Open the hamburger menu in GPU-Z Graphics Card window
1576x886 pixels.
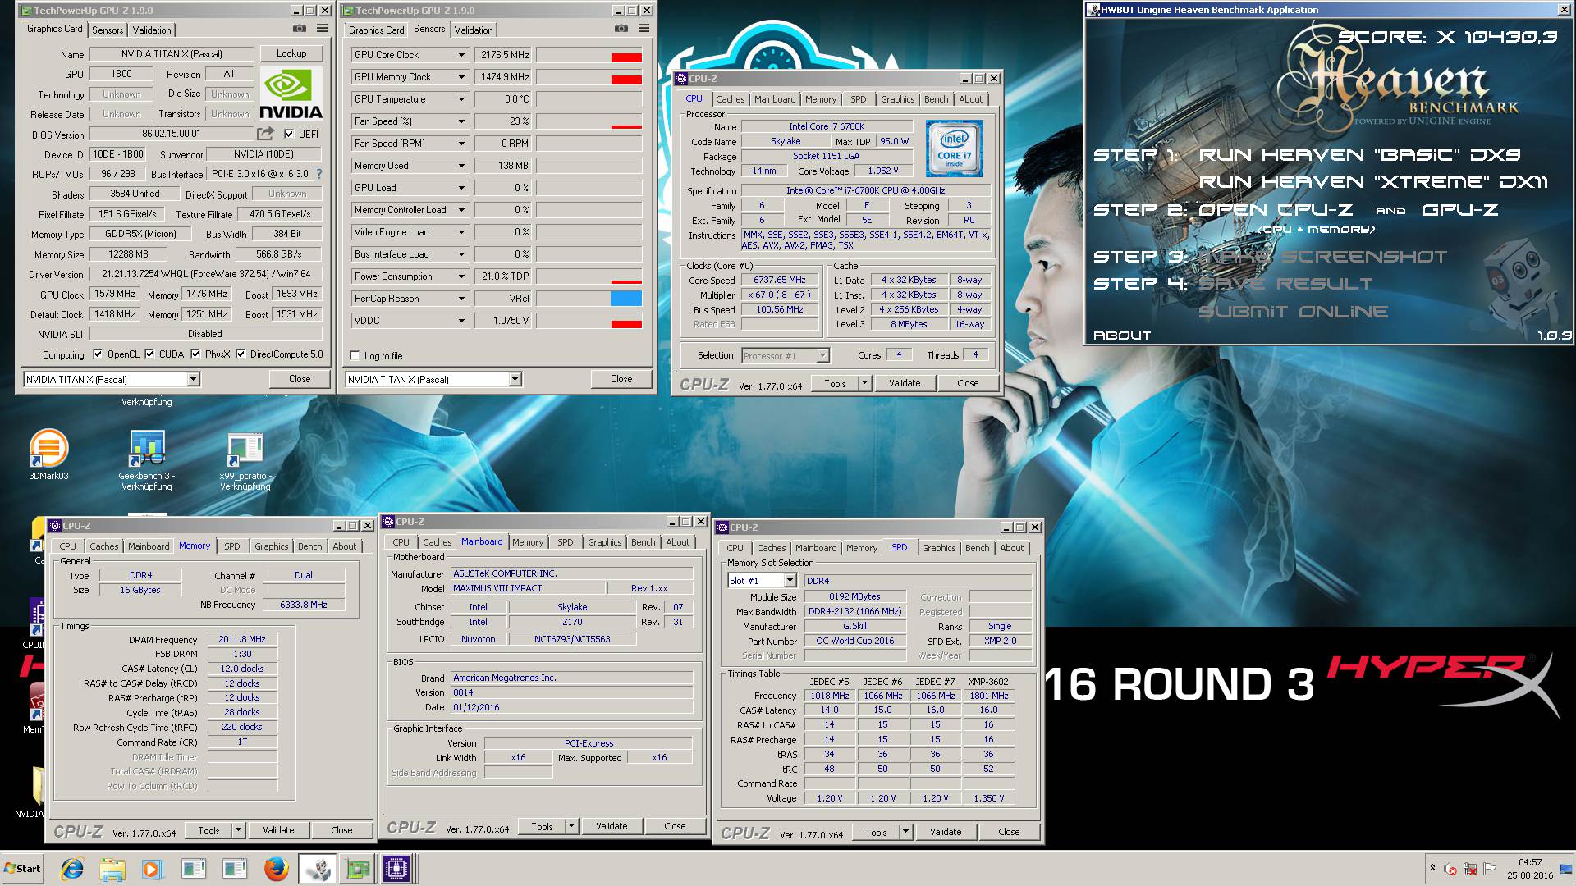point(323,29)
